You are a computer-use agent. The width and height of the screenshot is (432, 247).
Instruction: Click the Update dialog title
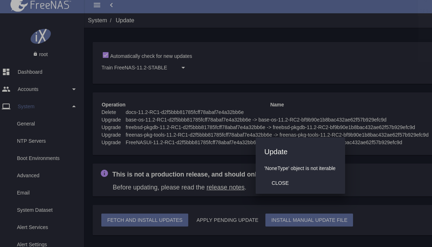[x=276, y=152]
